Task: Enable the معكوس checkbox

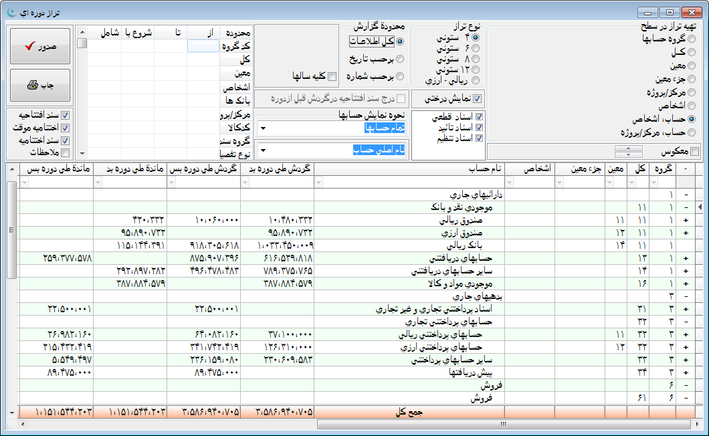Action: (694, 152)
